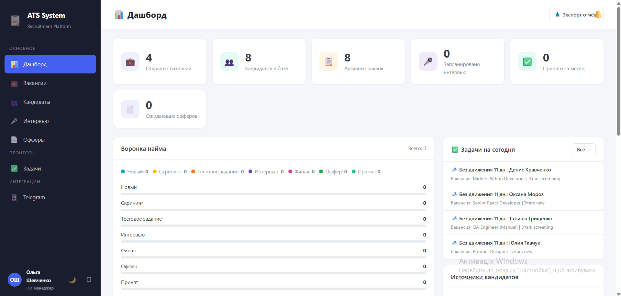Click the "Источники кандидатов" heading
The height and width of the screenshot is (296, 621).
[x=484, y=277]
